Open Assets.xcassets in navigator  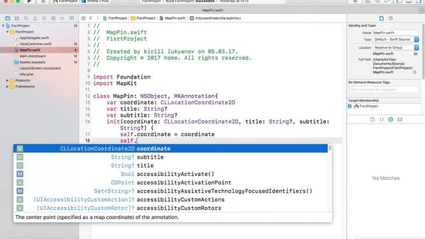pyautogui.click(x=33, y=62)
